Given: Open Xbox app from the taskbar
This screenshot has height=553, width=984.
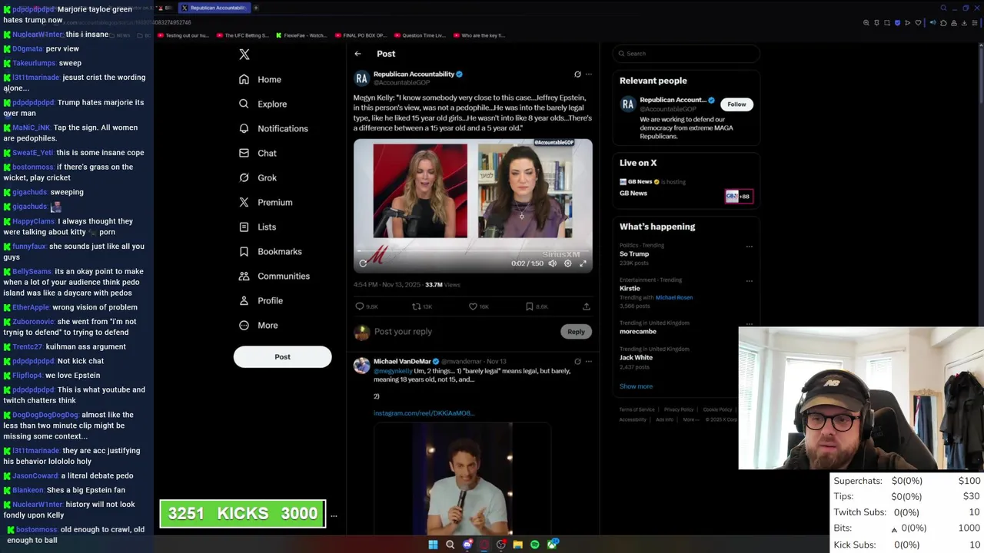Looking at the screenshot, I should (x=552, y=545).
